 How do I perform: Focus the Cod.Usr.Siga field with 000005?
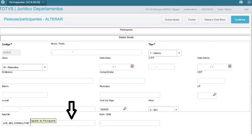(x=113, y=109)
